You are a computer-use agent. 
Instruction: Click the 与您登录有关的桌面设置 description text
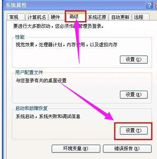point(41,81)
